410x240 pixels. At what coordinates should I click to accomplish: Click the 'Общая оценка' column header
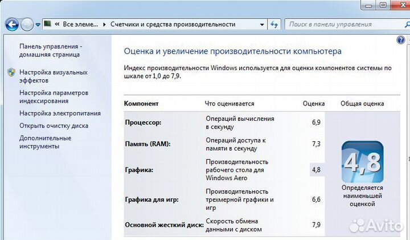point(362,104)
